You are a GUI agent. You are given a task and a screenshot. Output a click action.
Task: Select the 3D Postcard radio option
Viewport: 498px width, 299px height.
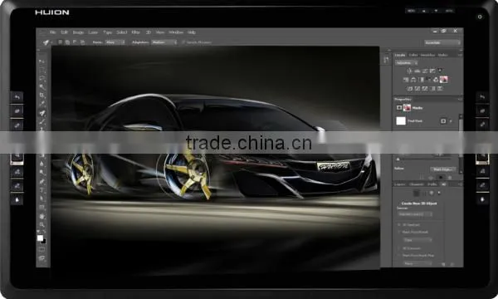(x=399, y=224)
